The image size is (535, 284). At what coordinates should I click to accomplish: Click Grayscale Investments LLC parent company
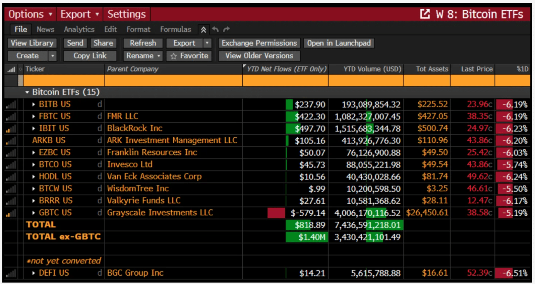click(160, 213)
